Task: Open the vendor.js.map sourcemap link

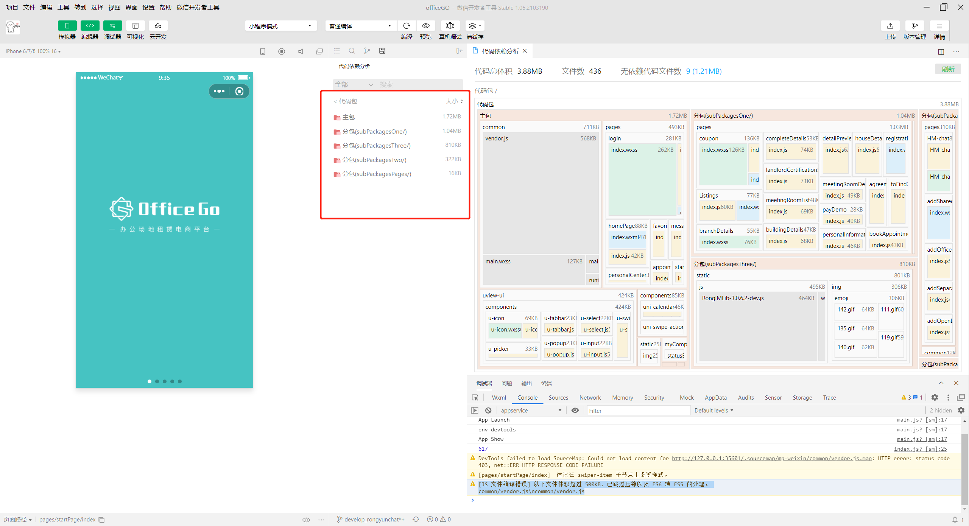Action: (771, 458)
